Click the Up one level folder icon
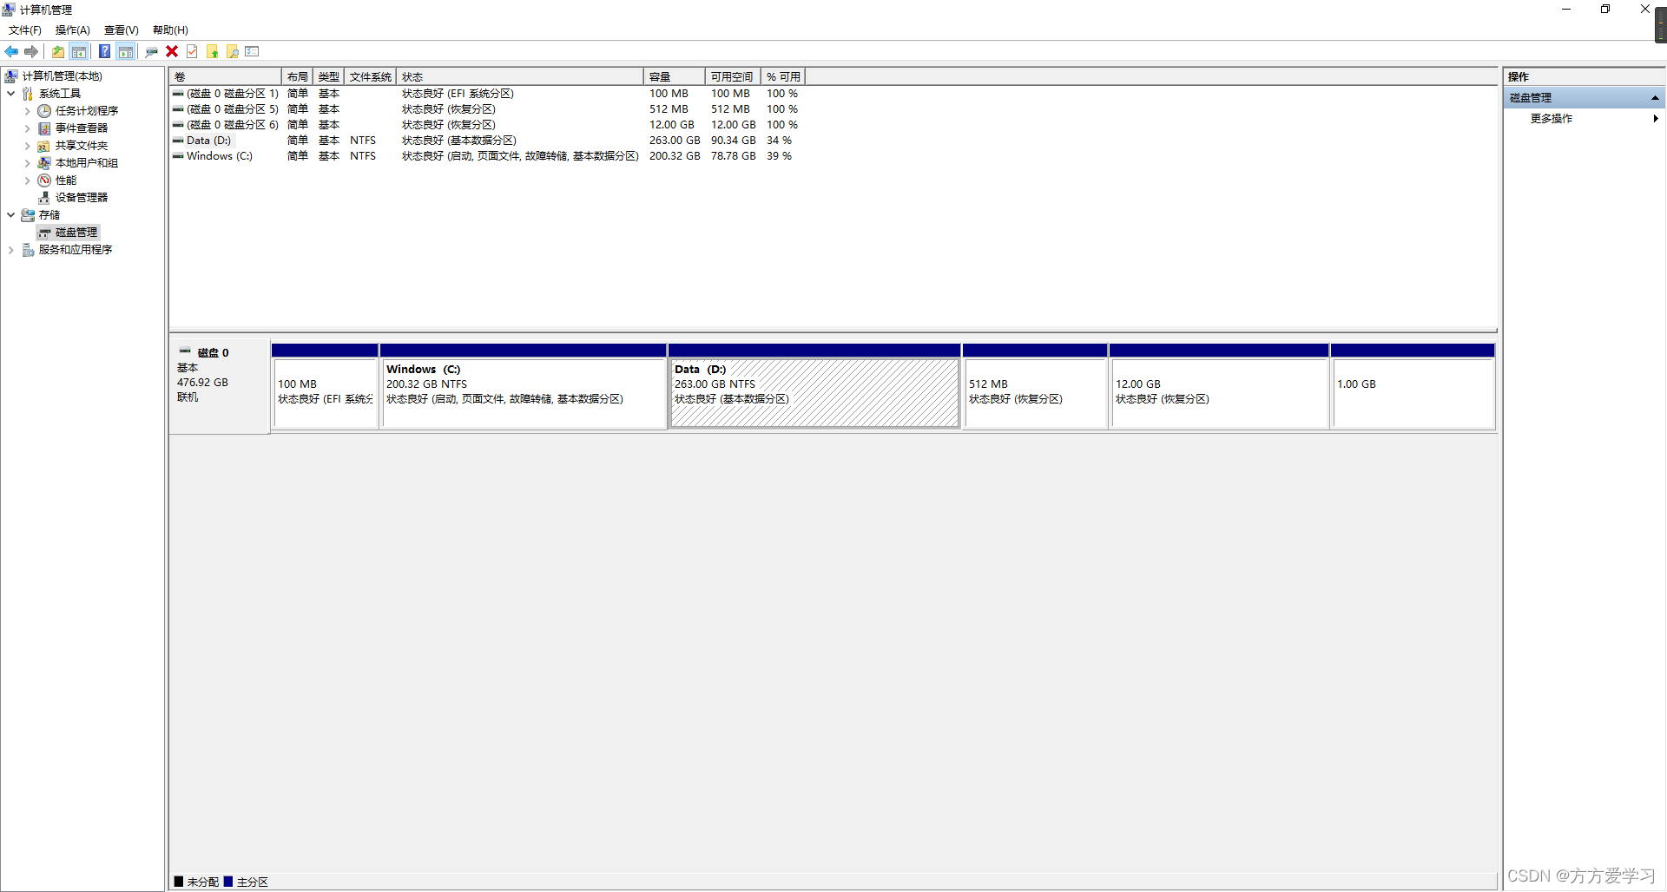 tap(58, 52)
